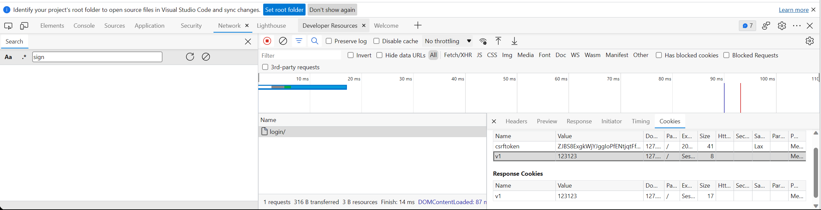Enable the Preserve log checkbox
Screen dimensions: 821x210
pyautogui.click(x=329, y=41)
